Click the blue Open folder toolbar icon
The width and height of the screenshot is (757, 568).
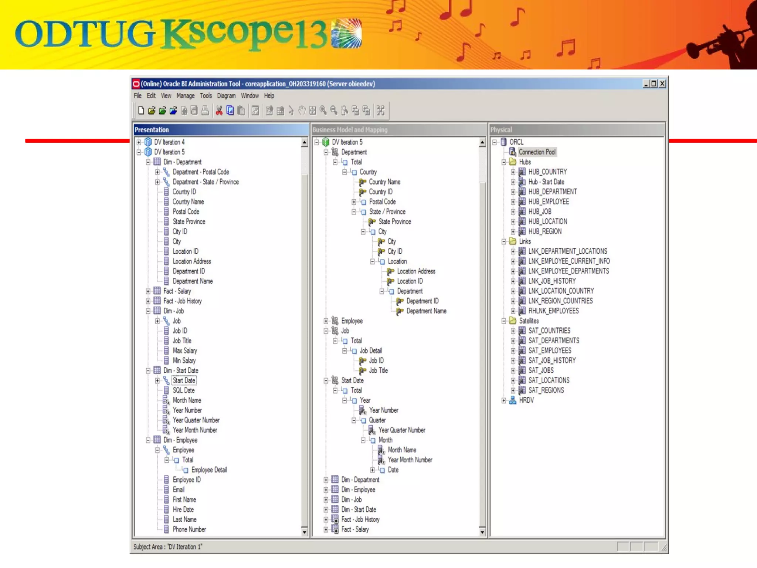pyautogui.click(x=173, y=110)
